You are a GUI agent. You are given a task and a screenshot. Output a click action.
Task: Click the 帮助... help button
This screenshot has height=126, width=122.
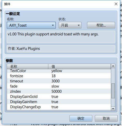[x=101, y=25]
